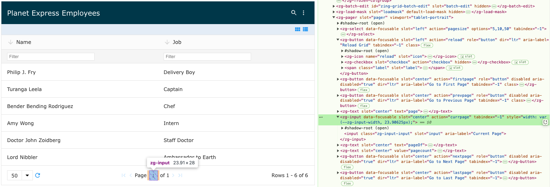This screenshot has height=187, width=550.
Task: Go to previous page pager arrow
Action: tap(131, 175)
